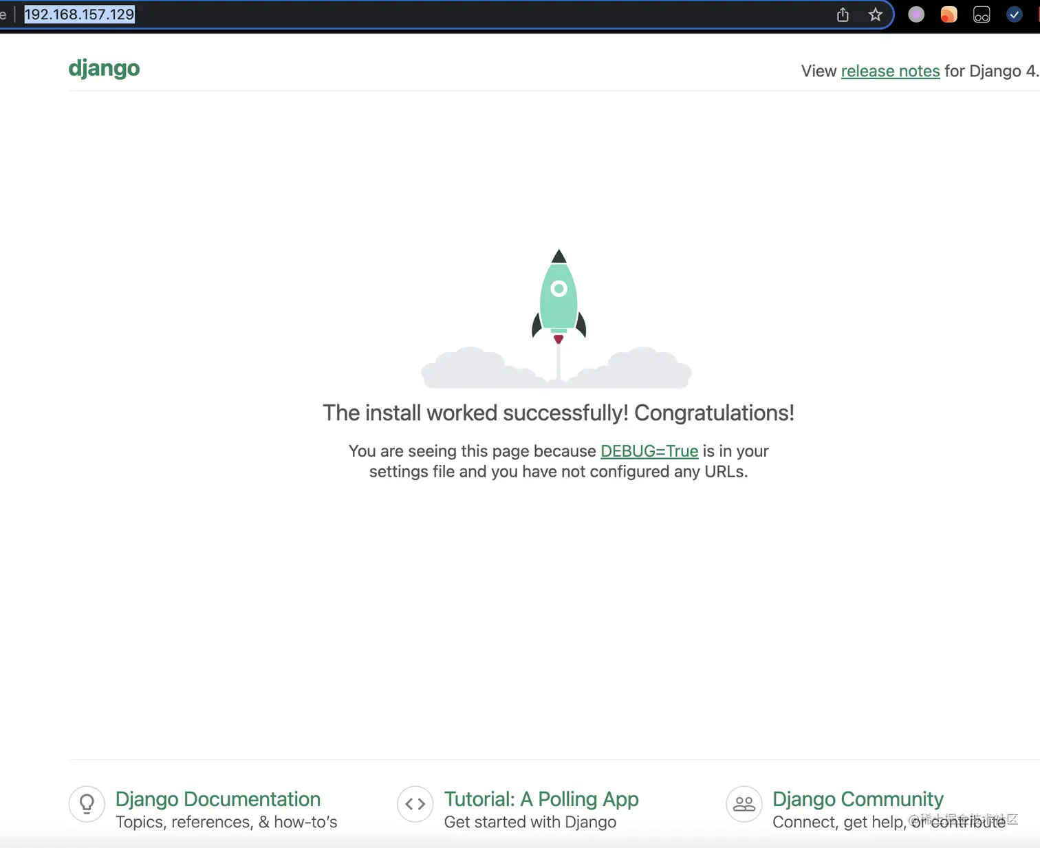The height and width of the screenshot is (848, 1040).
Task: Open Tutorial: A Polling App link
Action: click(541, 799)
